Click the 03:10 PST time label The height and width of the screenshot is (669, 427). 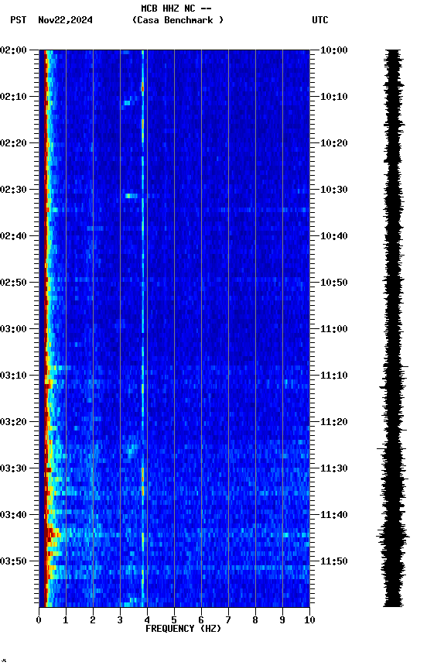tap(13, 376)
